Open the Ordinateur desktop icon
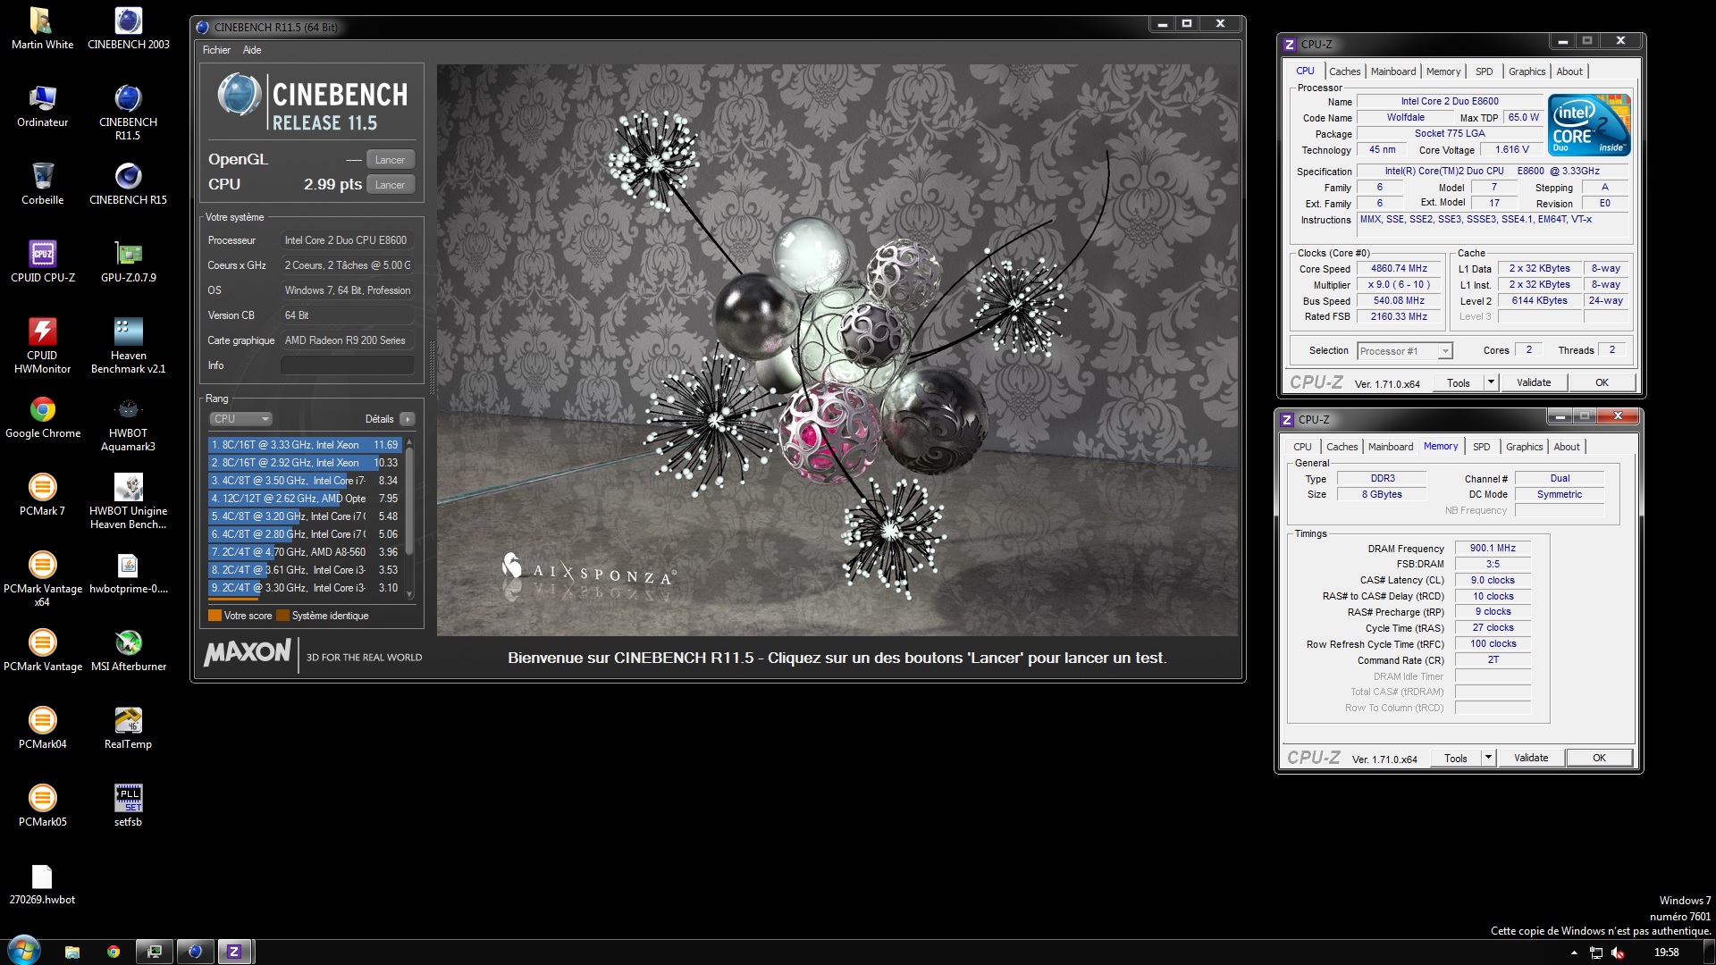This screenshot has height=965, width=1716. 42,106
